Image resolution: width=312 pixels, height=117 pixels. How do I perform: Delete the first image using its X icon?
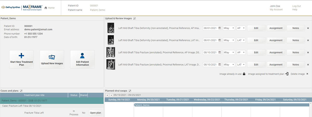pos(308,28)
